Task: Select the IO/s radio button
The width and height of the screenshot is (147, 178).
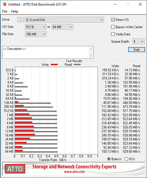Action: pos(126,159)
